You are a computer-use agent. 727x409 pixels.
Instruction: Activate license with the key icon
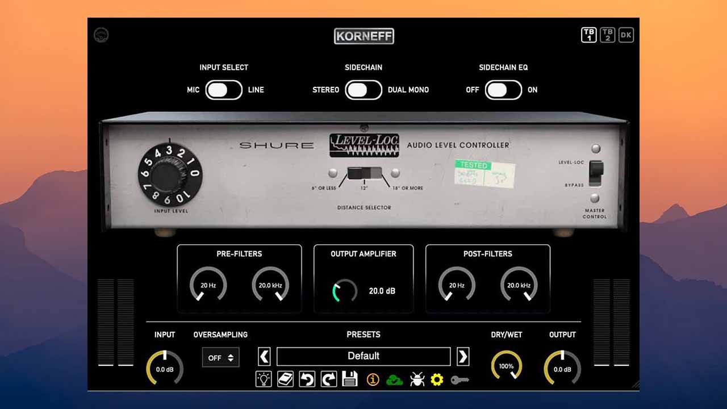459,379
